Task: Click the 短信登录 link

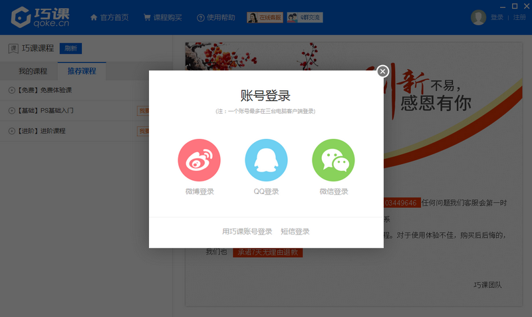Action: pyautogui.click(x=295, y=231)
